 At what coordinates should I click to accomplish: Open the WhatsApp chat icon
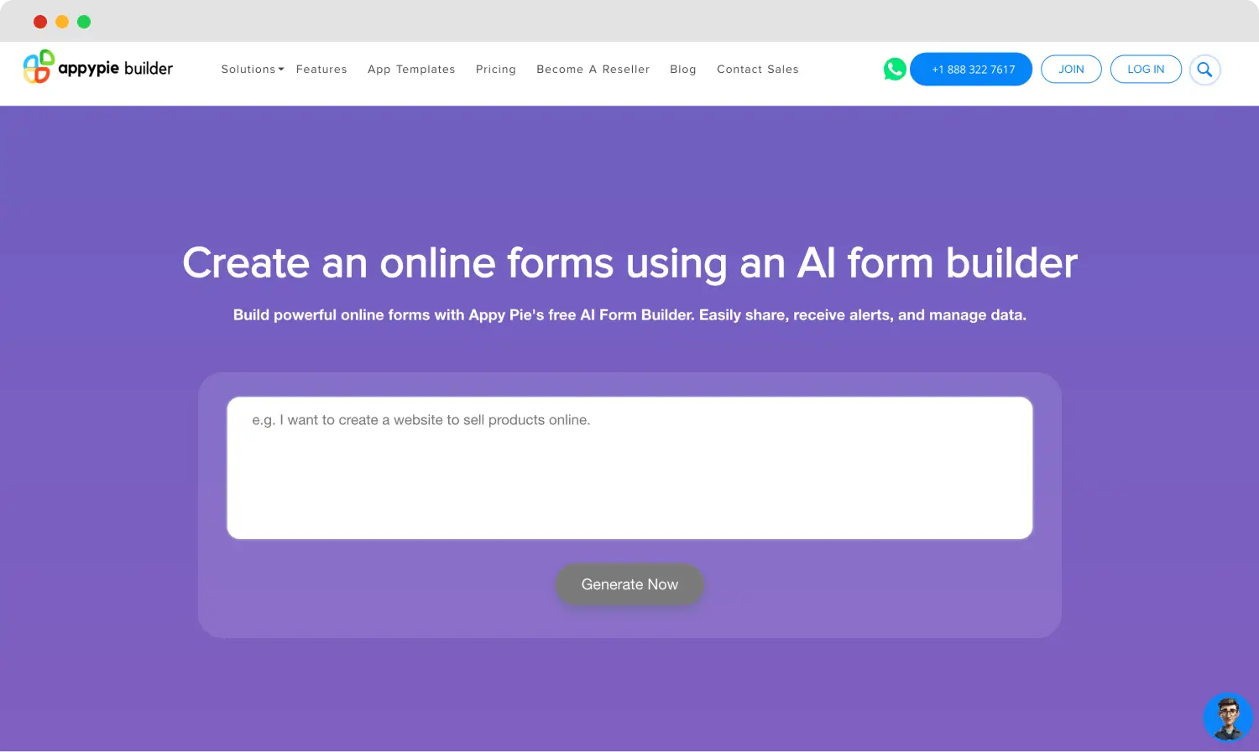[895, 69]
